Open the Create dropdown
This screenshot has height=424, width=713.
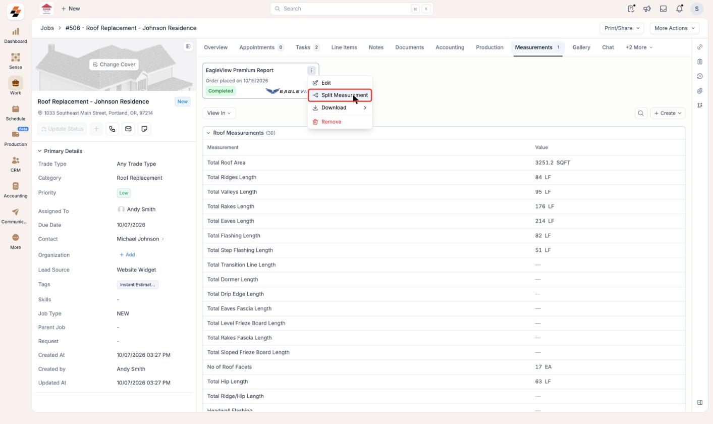click(668, 113)
